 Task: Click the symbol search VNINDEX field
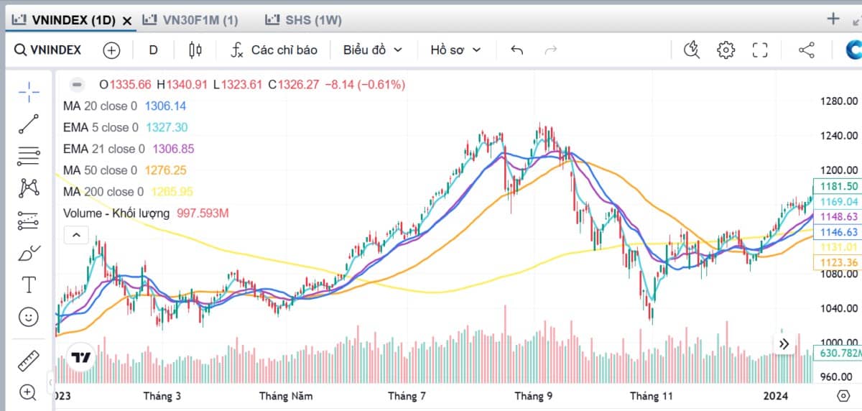pyautogui.click(x=47, y=50)
